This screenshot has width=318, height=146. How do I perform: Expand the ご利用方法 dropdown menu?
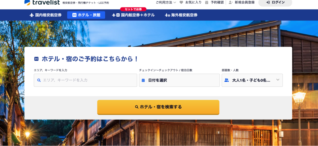[166, 2]
